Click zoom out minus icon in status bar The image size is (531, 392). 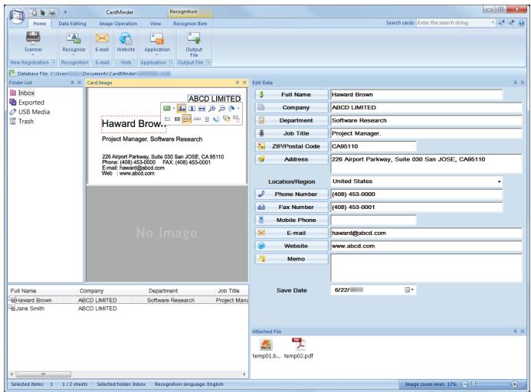click(464, 384)
